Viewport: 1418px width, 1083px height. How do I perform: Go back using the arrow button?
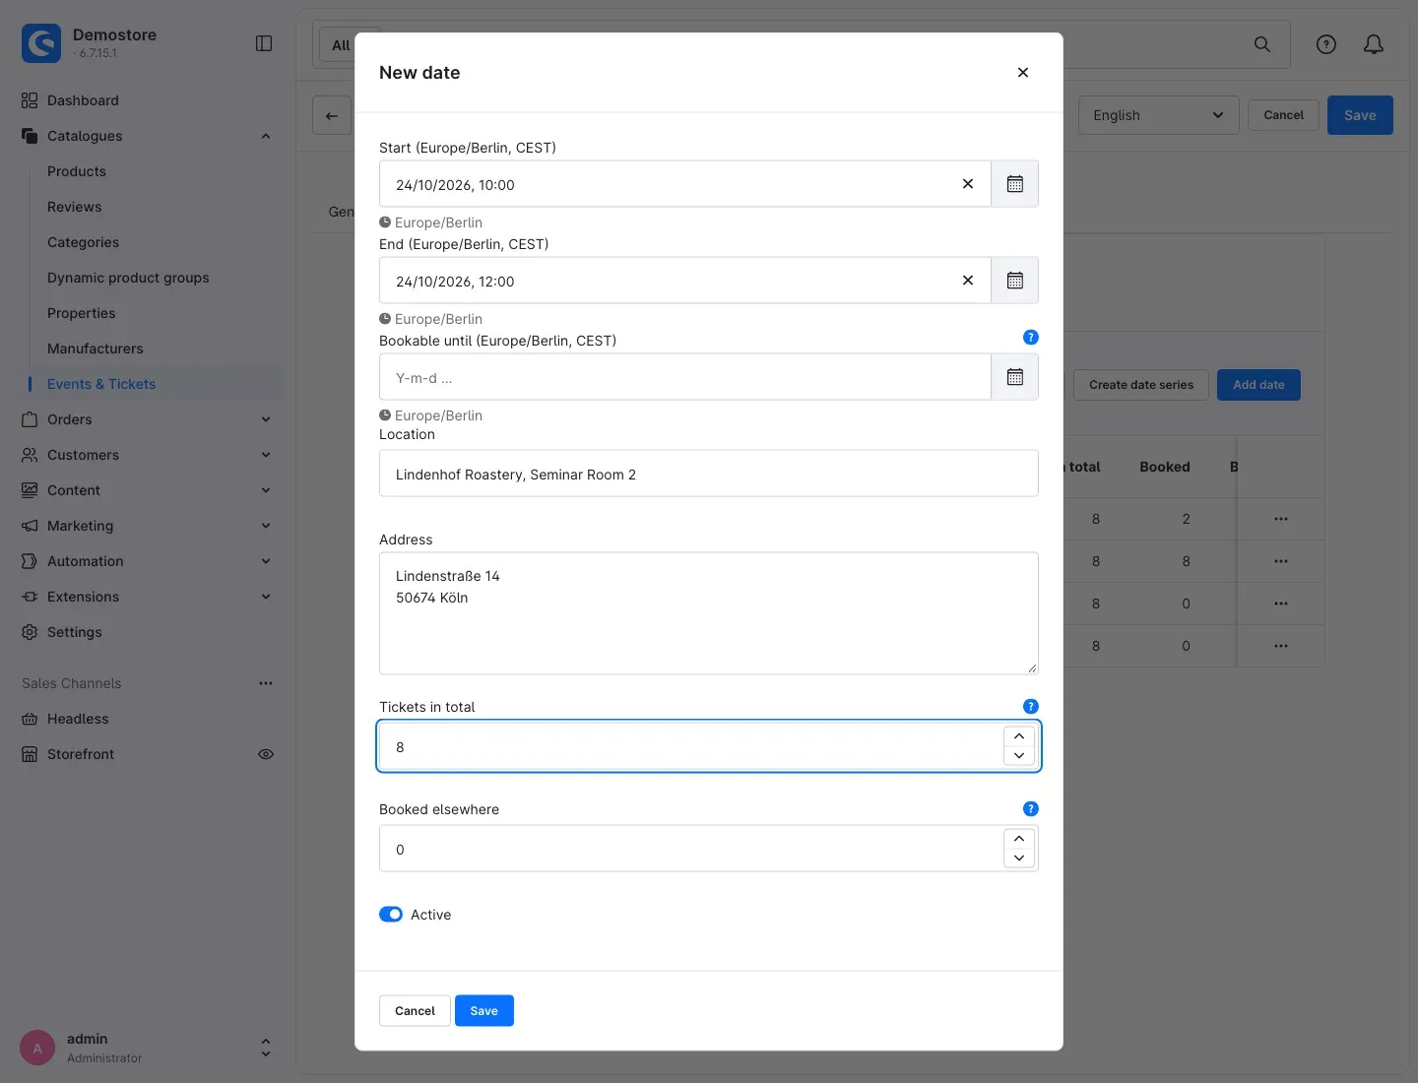[332, 115]
